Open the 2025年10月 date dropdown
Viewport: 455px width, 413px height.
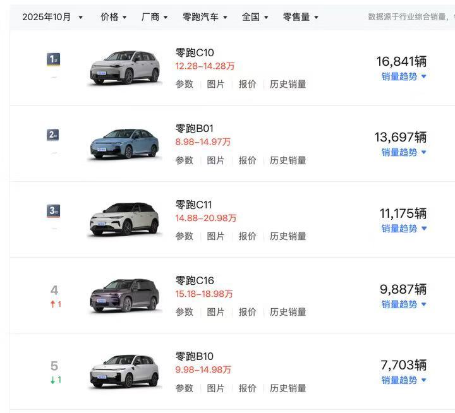click(x=52, y=17)
